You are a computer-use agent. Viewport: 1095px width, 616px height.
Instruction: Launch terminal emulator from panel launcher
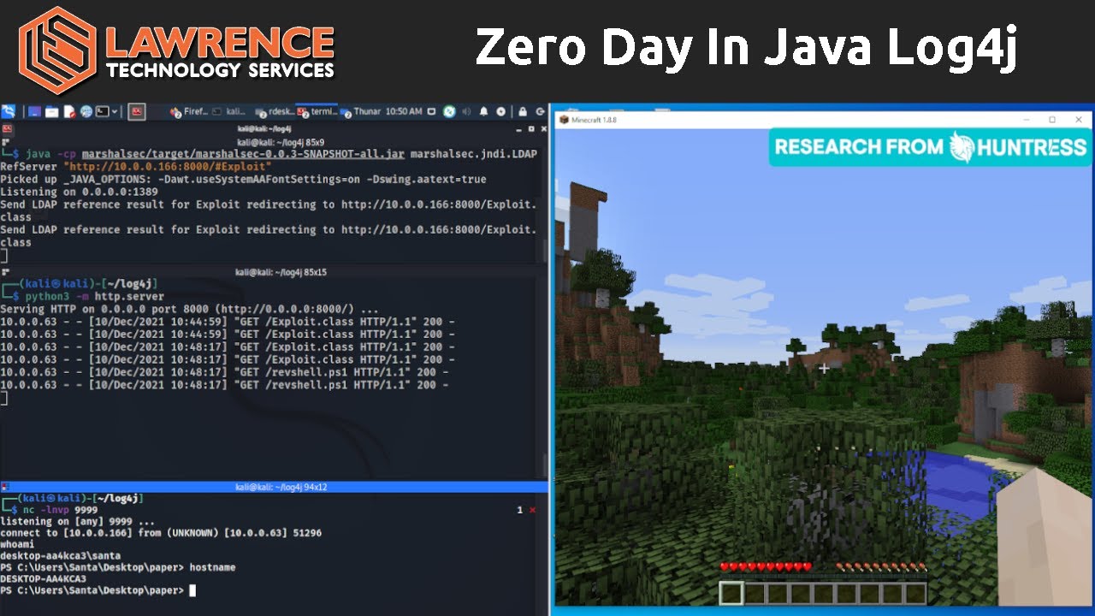click(103, 111)
